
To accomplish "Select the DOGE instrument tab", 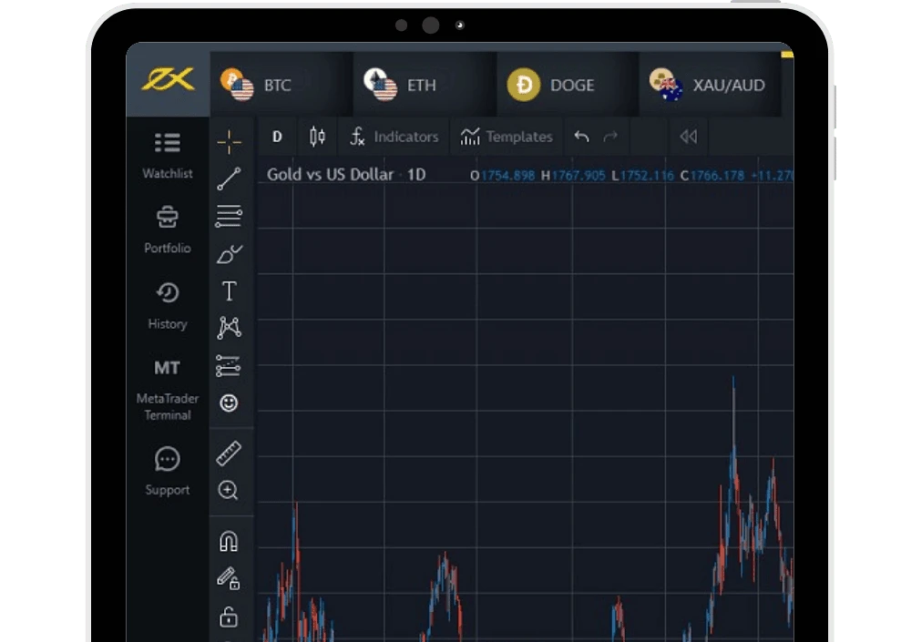I will 568,85.
